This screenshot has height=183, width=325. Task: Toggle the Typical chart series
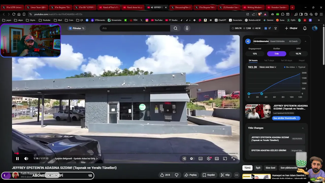(301, 67)
